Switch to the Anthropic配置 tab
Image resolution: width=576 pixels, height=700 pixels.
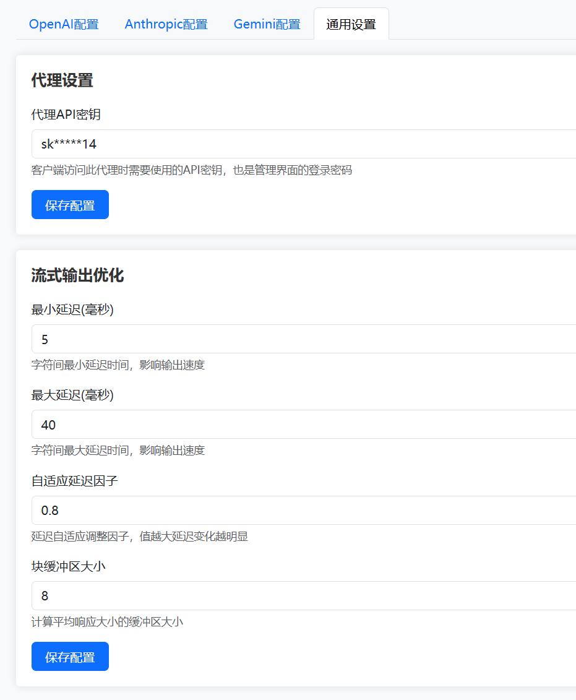166,24
